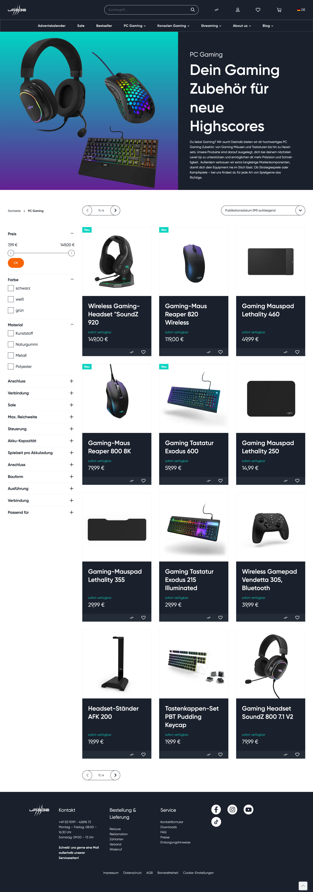Click the right handle of the price slider

click(71, 253)
